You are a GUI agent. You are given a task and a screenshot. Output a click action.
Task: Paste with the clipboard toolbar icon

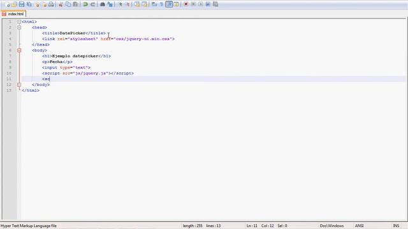tap(75, 4)
